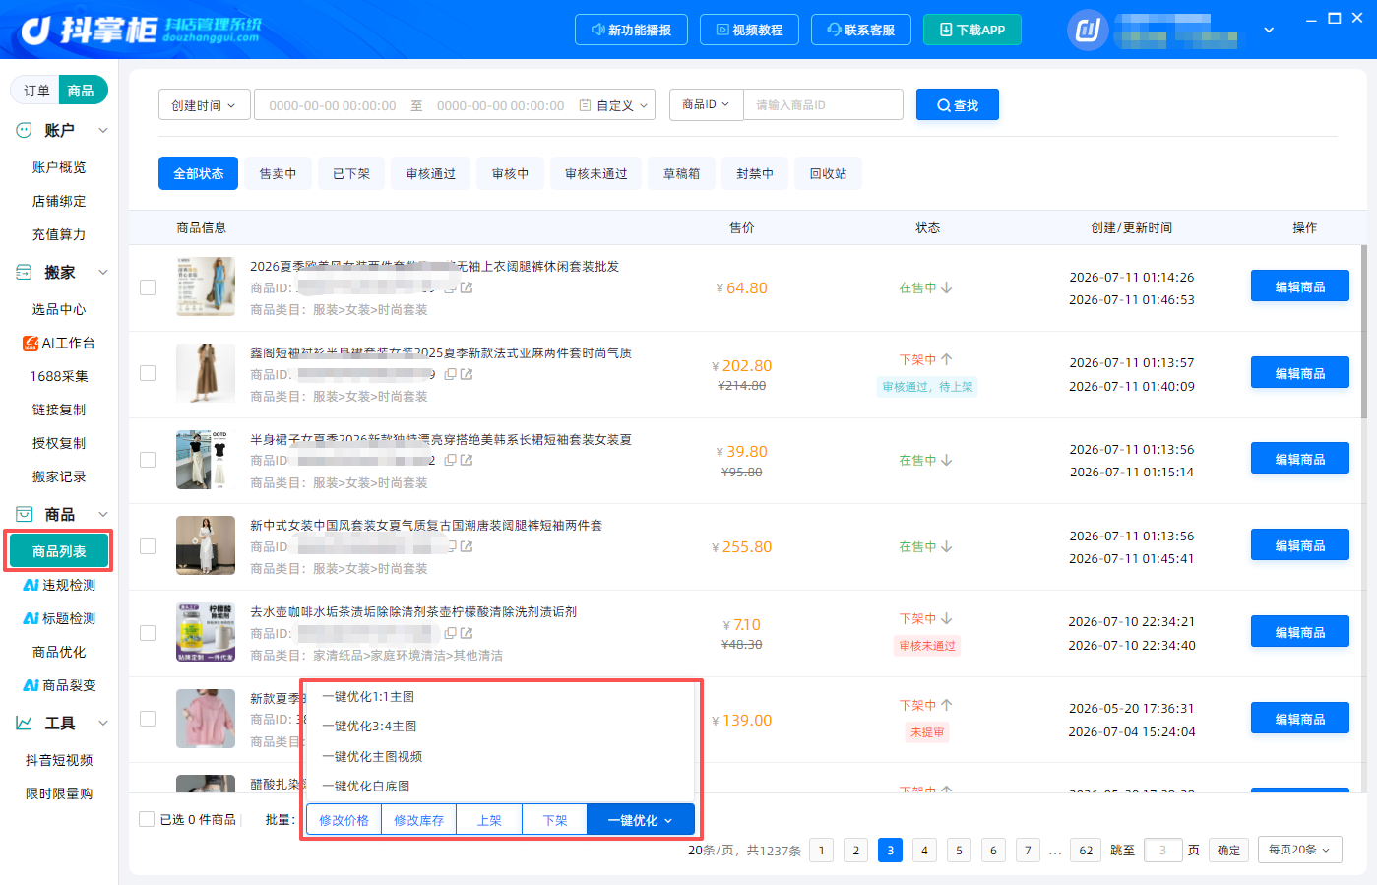This screenshot has height=885, width=1377.
Task: Tick checkbox for 新款夏季 pink jacket product
Action: click(148, 719)
